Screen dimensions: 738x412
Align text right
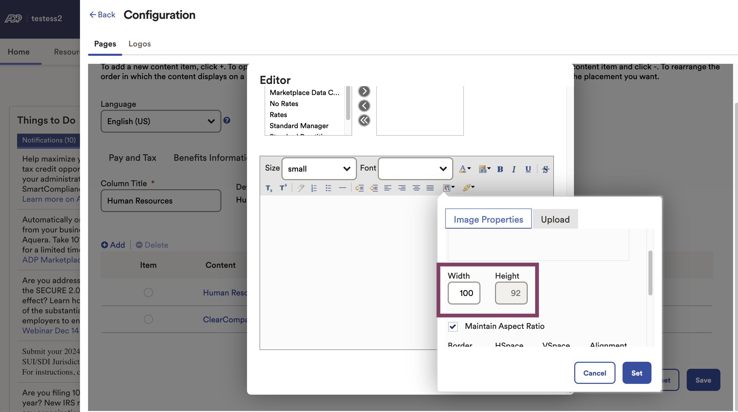pyautogui.click(x=402, y=188)
